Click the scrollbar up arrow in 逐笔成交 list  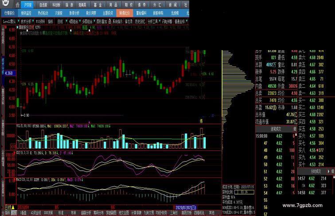tap(296, 134)
